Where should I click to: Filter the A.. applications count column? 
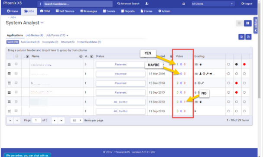91,56
